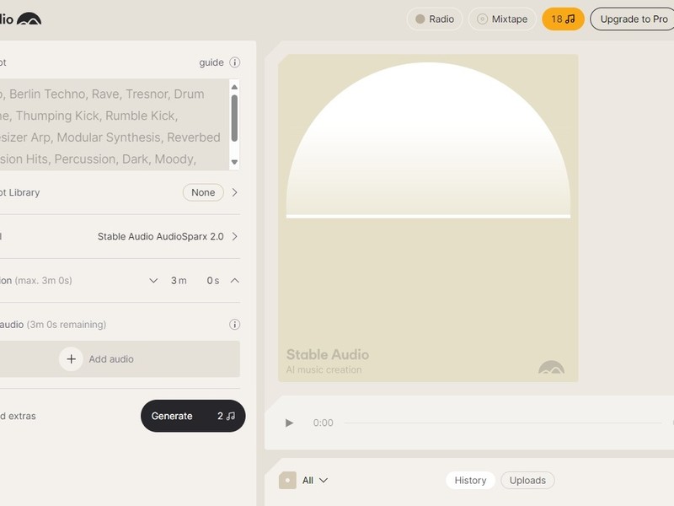The image size is (674, 506).
Task: Click the Stable Audio logo icon
Action: click(x=29, y=19)
